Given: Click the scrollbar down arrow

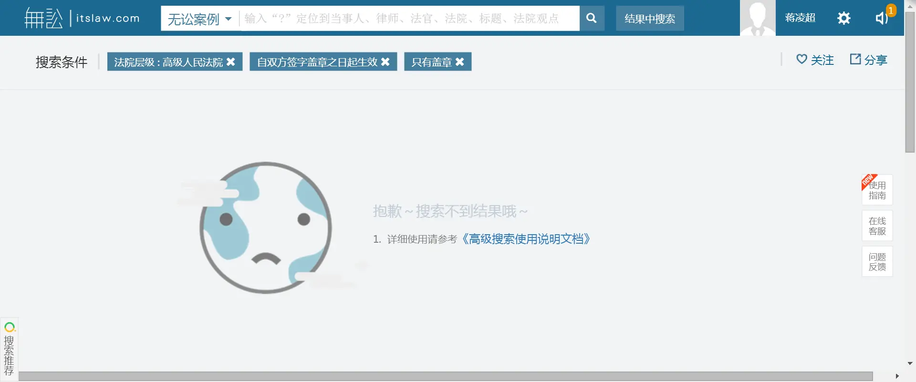Looking at the screenshot, I should [x=910, y=363].
